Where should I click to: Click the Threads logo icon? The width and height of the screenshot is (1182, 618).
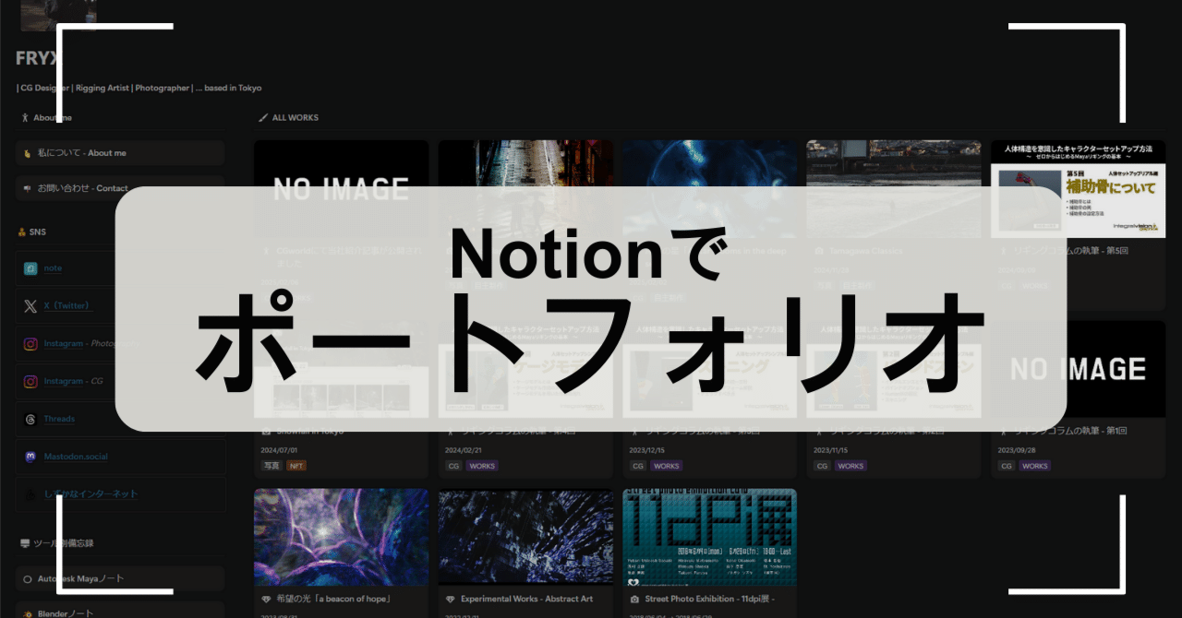click(30, 418)
